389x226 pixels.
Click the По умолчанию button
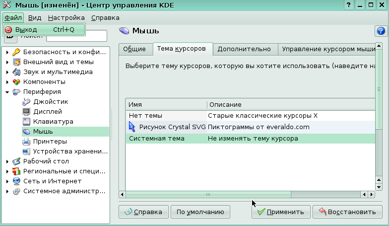pos(200,212)
